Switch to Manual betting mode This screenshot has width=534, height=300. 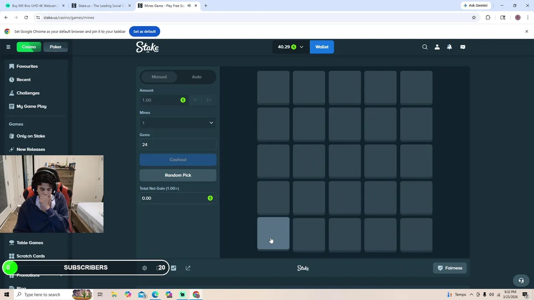(x=159, y=77)
